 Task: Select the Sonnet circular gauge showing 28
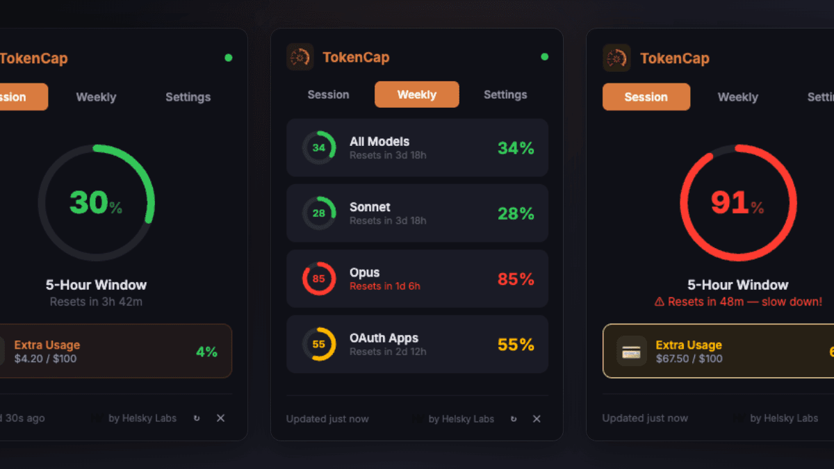pos(318,213)
